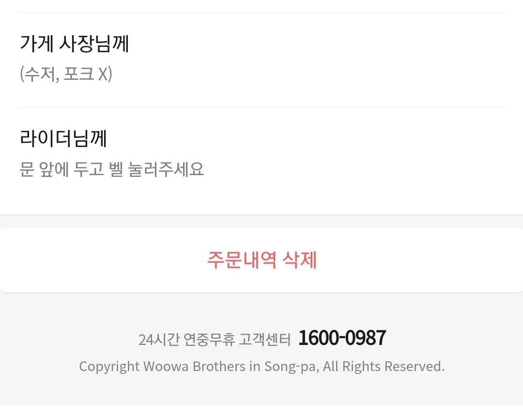Select the 가게 사장님께 heading

pos(75,44)
